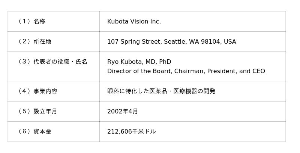This screenshot has width=300, height=153.
Task: Click the 設立年月 label cell
Action: 45,112
